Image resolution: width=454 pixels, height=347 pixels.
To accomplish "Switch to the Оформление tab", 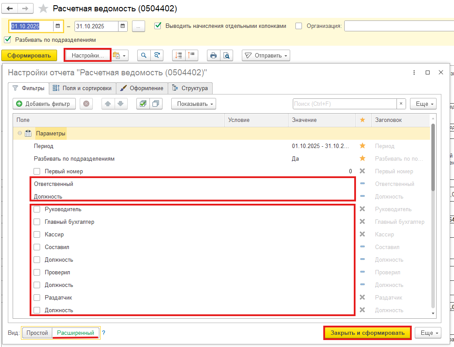I will pos(142,88).
